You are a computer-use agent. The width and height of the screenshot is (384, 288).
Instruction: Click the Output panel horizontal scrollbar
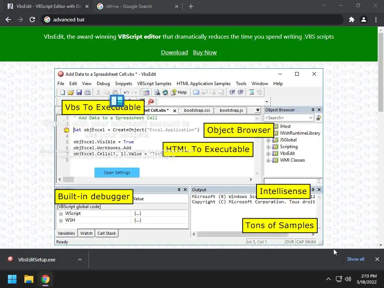pyautogui.click(x=243, y=234)
